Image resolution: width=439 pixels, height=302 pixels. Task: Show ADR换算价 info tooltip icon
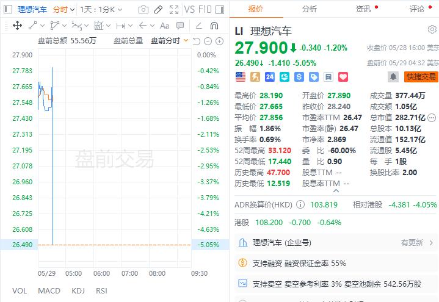click(x=300, y=204)
